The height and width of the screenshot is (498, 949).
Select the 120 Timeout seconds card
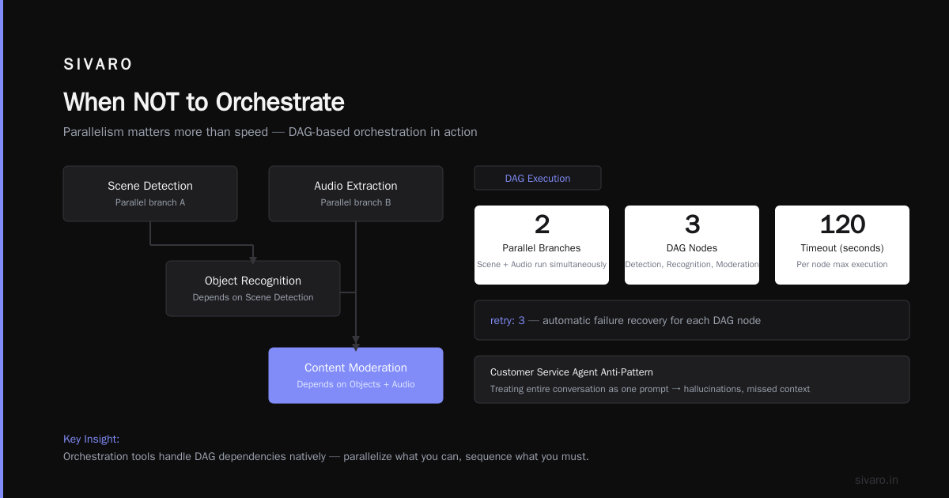(x=842, y=245)
